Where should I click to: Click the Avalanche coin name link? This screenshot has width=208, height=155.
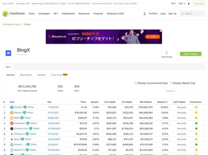(x=19, y=123)
